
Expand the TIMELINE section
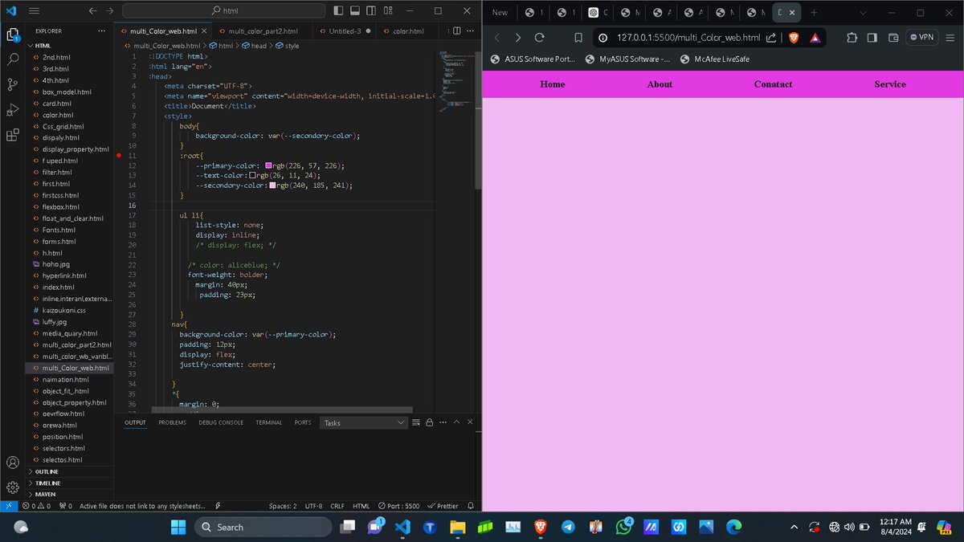[47, 483]
